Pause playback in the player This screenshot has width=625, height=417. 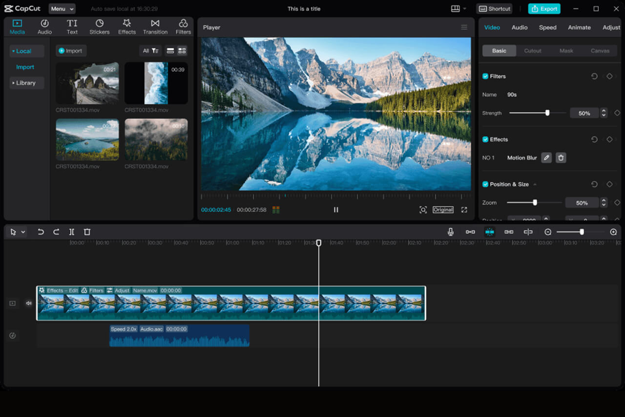336,210
